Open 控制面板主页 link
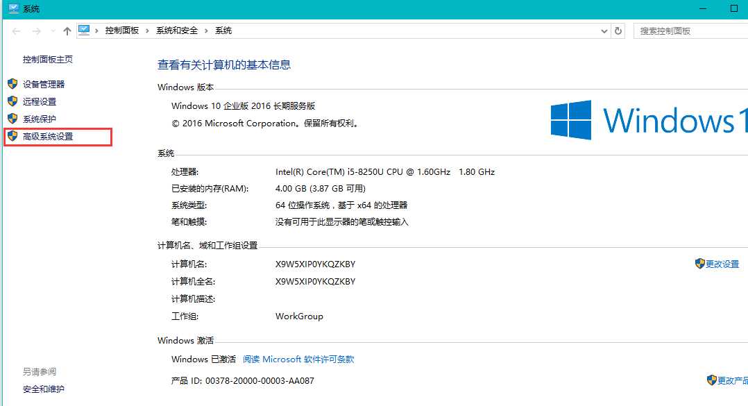Image resolution: width=748 pixels, height=406 pixels. (48, 59)
